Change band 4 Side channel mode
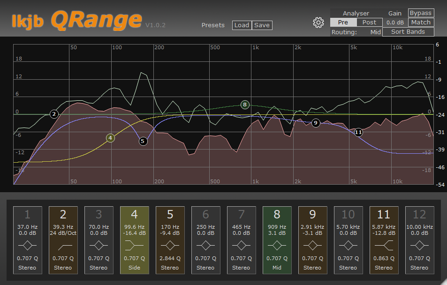Viewport: 447px width, 285px height. pyautogui.click(x=134, y=268)
